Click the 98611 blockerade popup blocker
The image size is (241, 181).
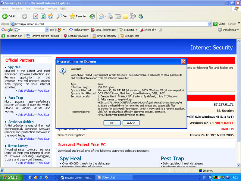(103, 30)
